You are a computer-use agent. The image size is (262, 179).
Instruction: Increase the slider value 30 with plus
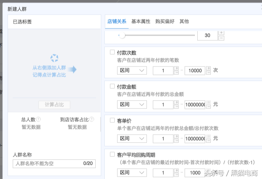pos(222,33)
